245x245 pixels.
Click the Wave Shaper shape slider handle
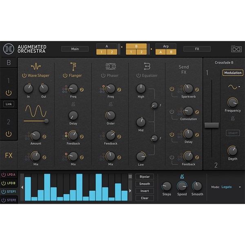click(x=47, y=121)
